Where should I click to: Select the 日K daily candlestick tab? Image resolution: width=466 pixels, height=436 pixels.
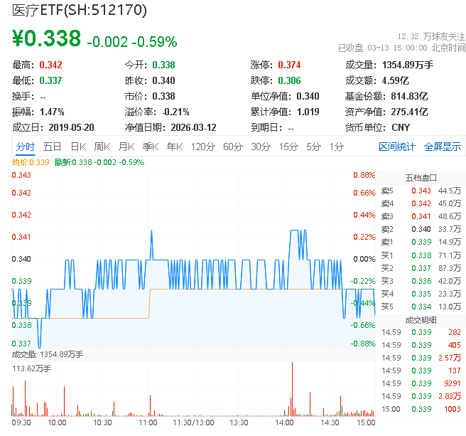click(x=78, y=147)
